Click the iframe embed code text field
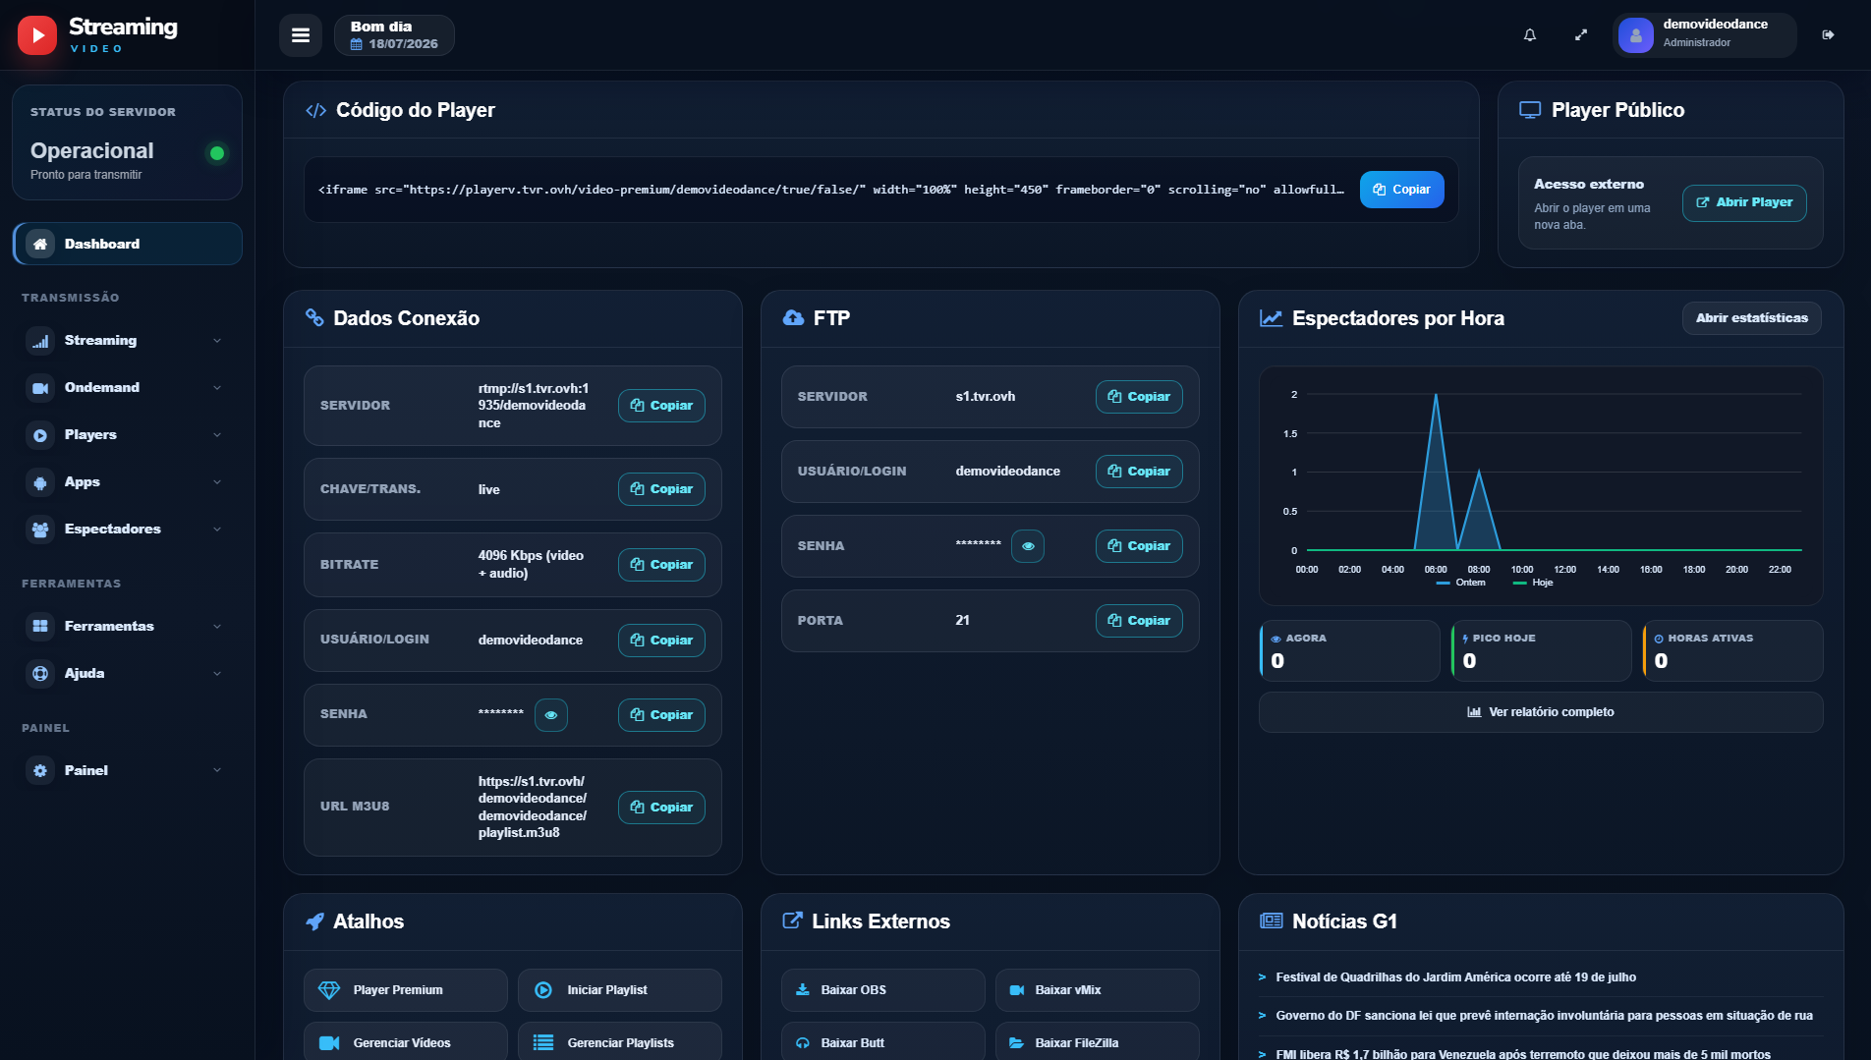 [x=831, y=190]
